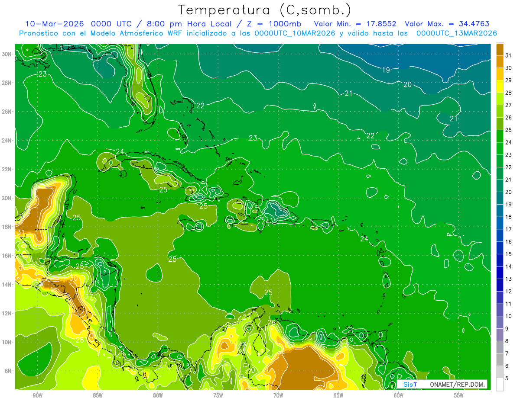Click the "12N" latitude axis label
520x401 pixels.
pos(6,313)
